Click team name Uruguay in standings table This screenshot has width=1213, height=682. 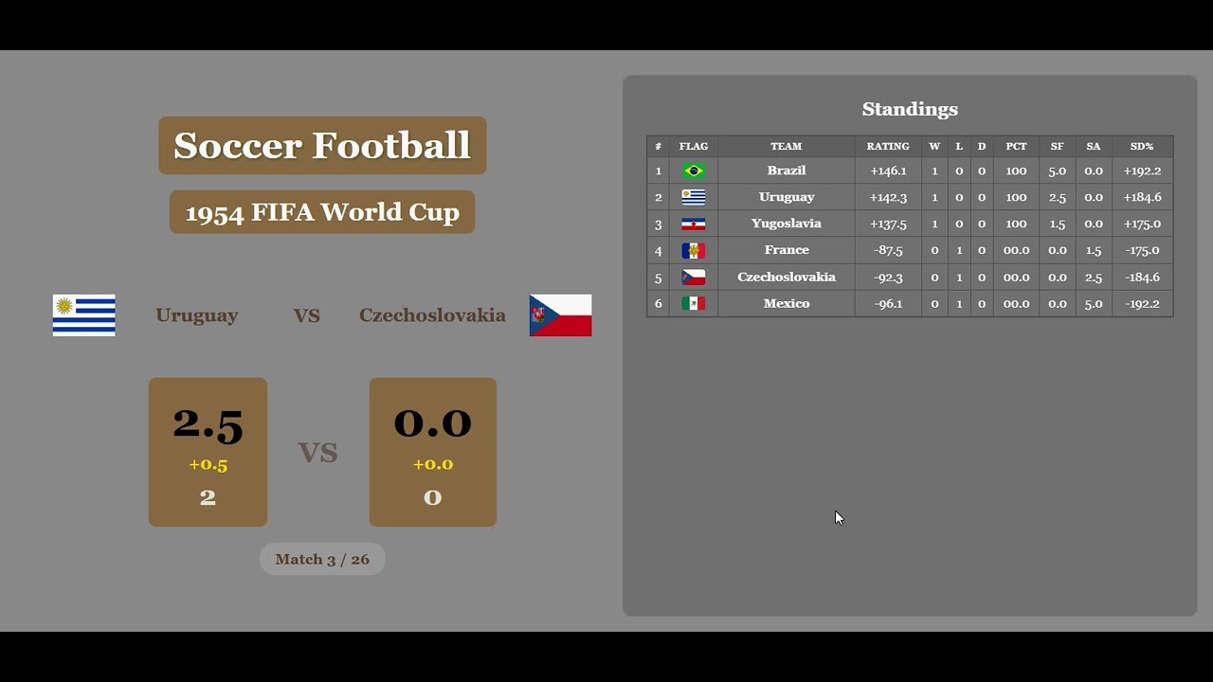(787, 197)
